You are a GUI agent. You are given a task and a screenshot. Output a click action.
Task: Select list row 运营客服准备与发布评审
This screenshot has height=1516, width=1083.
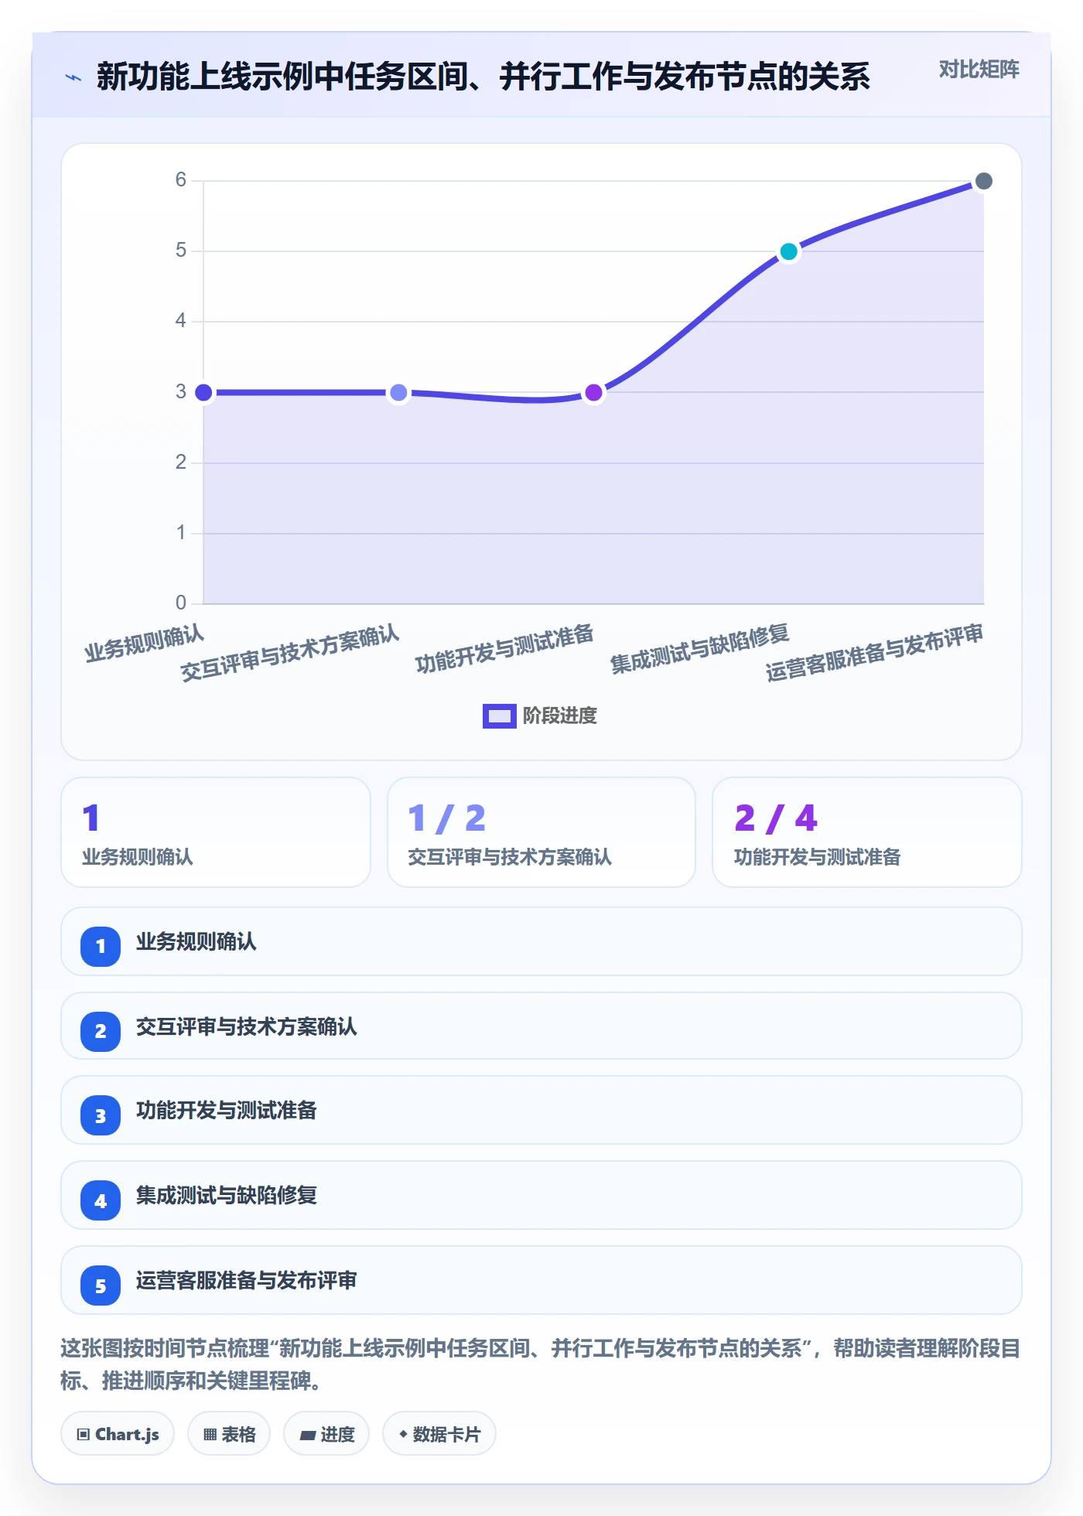click(x=541, y=1280)
